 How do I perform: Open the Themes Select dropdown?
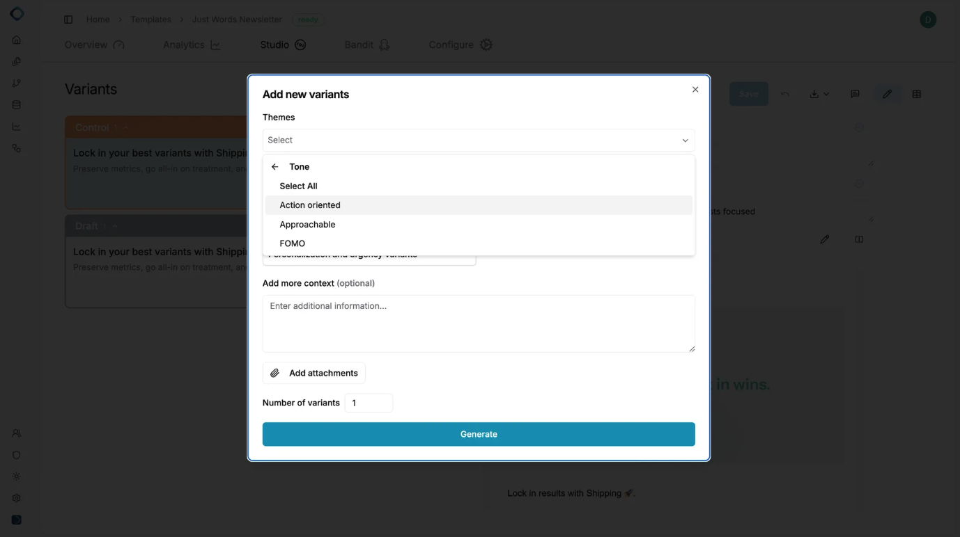coord(479,140)
